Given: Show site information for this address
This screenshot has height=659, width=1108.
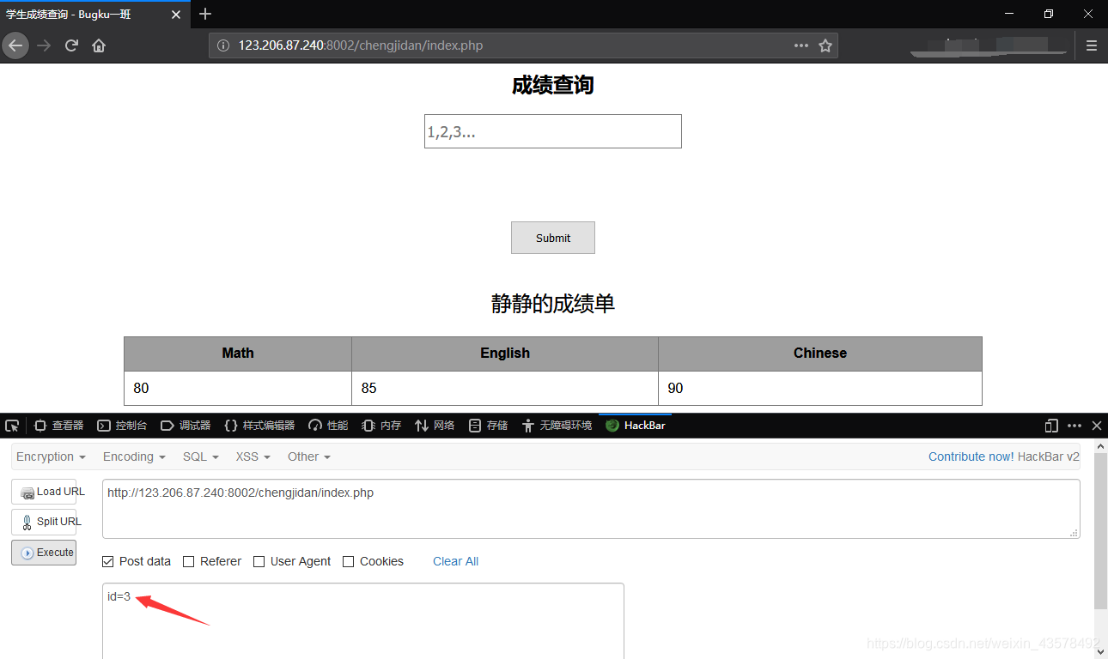Looking at the screenshot, I should pyautogui.click(x=223, y=45).
